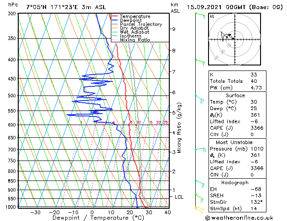Click the Dewpoint / Temperature (°C) axis title
The image size is (287, 221).
coord(98,218)
